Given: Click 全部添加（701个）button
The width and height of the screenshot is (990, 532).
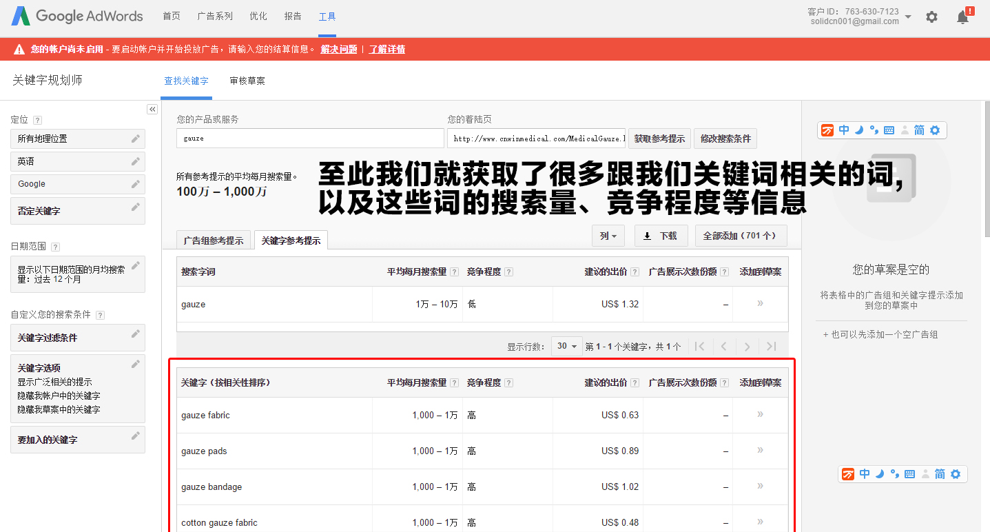Looking at the screenshot, I should pyautogui.click(x=741, y=236).
